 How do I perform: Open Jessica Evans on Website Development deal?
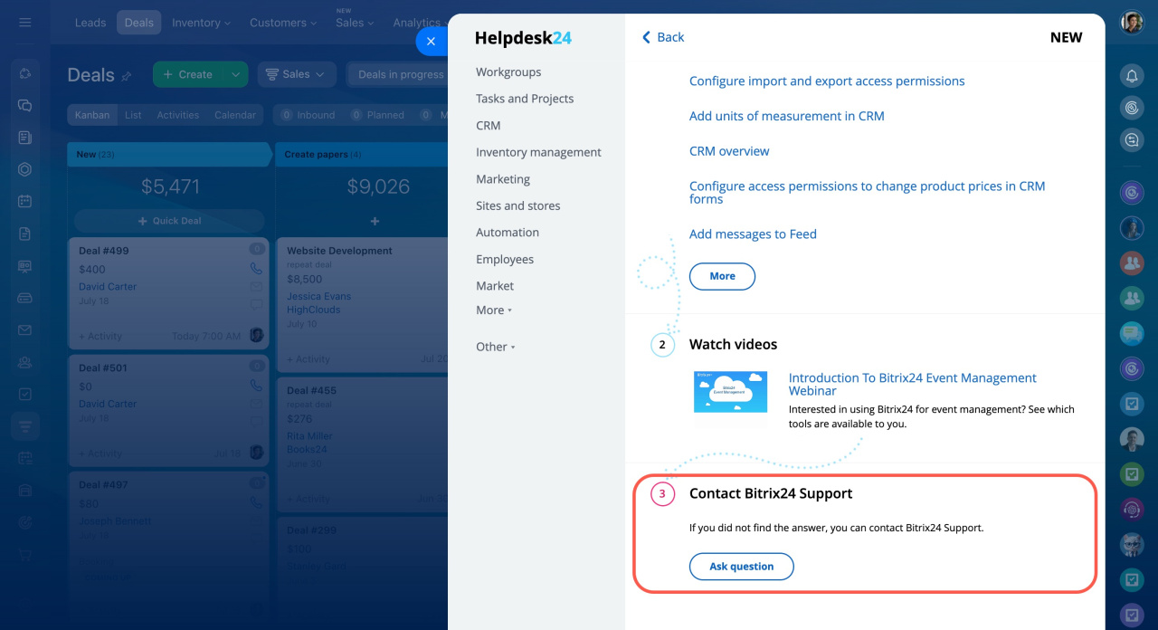pyautogui.click(x=318, y=296)
